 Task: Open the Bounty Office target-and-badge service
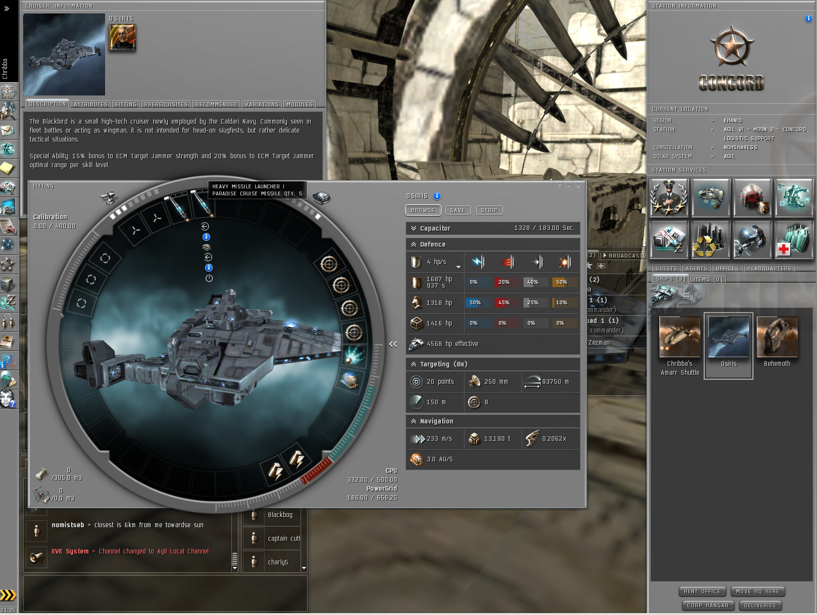pos(752,197)
